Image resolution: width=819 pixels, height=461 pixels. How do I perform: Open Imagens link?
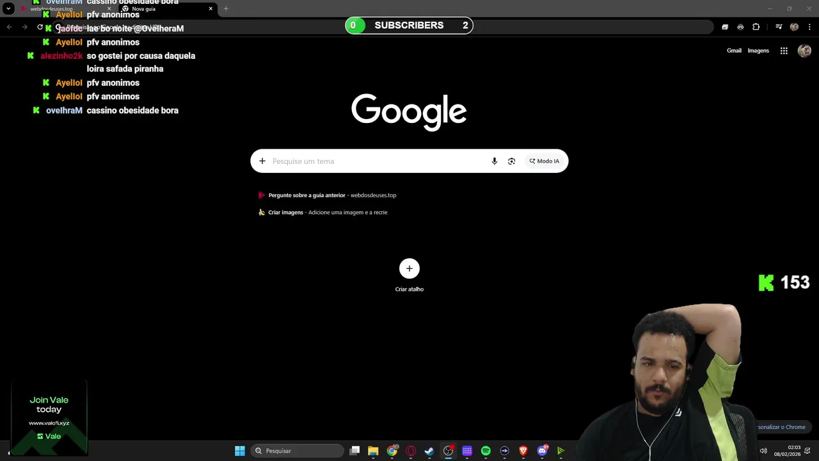tap(758, 51)
